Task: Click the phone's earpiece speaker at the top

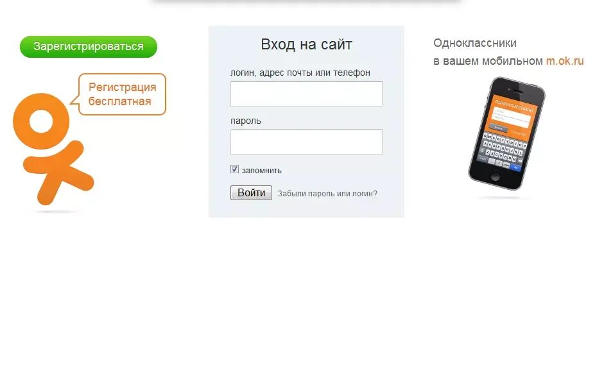Action: click(x=517, y=90)
